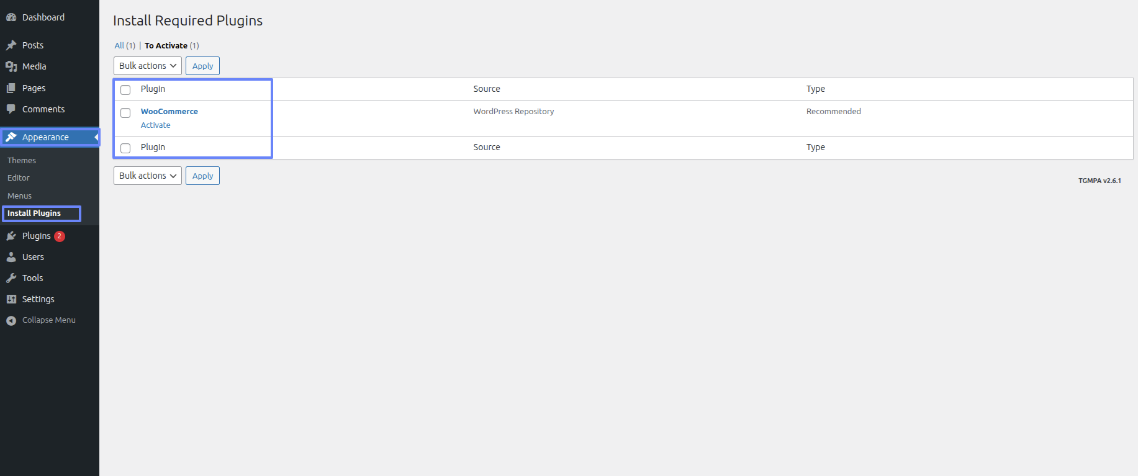Tick the WooCommerce row checkbox

pos(125,113)
